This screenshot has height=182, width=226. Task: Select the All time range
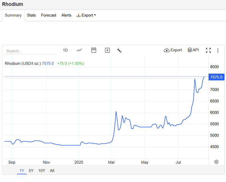pyautogui.click(x=52, y=171)
